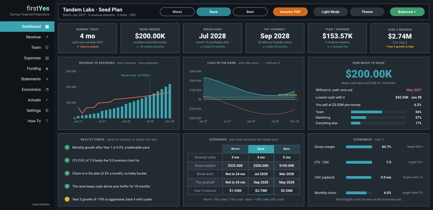This screenshot has height=210, width=433.
Task: Switch to the Best scenario button
Action: 250,12
